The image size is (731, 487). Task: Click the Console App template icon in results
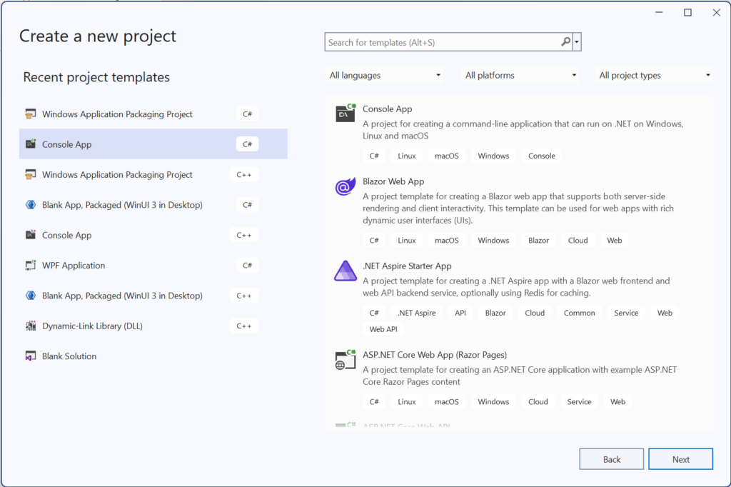[346, 113]
